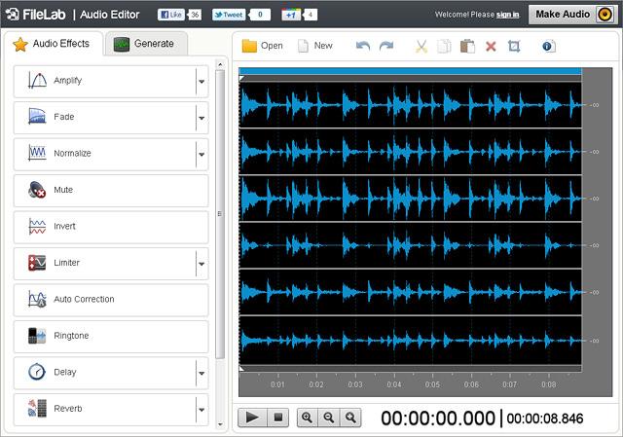Switch to the Generate tab
The width and height of the screenshot is (623, 437).
point(145,44)
